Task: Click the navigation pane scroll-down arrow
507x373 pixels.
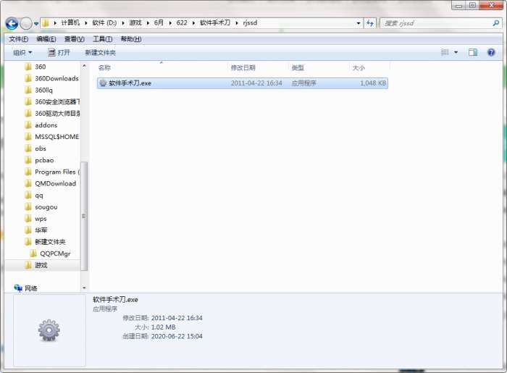Action: pyautogui.click(x=84, y=288)
